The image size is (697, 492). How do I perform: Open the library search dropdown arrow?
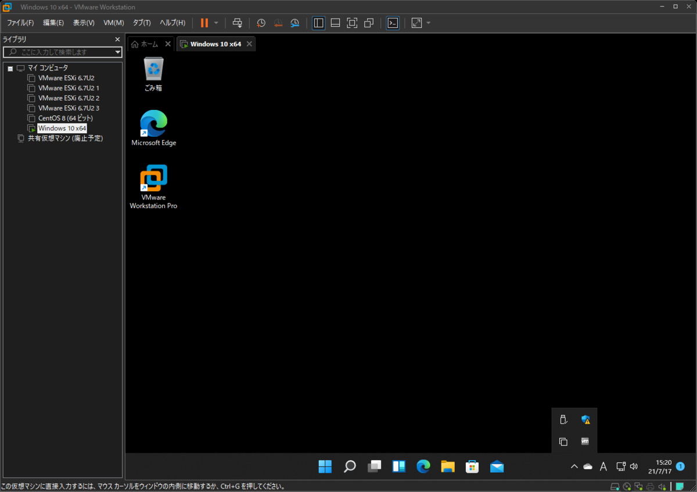coord(118,52)
